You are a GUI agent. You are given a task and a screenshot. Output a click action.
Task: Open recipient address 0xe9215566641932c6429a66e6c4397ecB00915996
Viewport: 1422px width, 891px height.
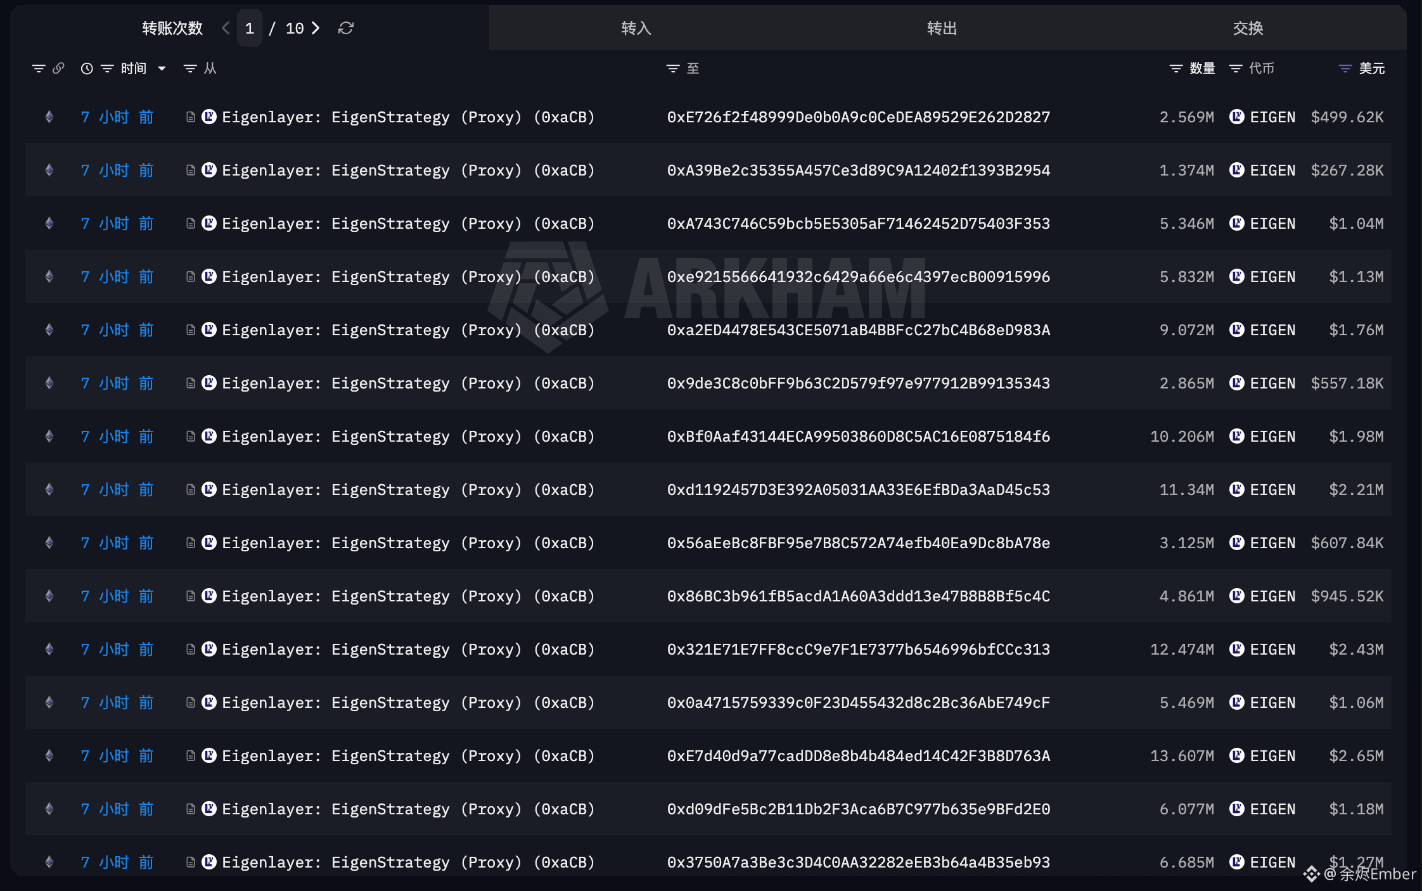(x=859, y=277)
